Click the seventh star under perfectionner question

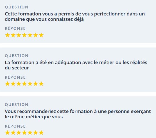[41, 35]
